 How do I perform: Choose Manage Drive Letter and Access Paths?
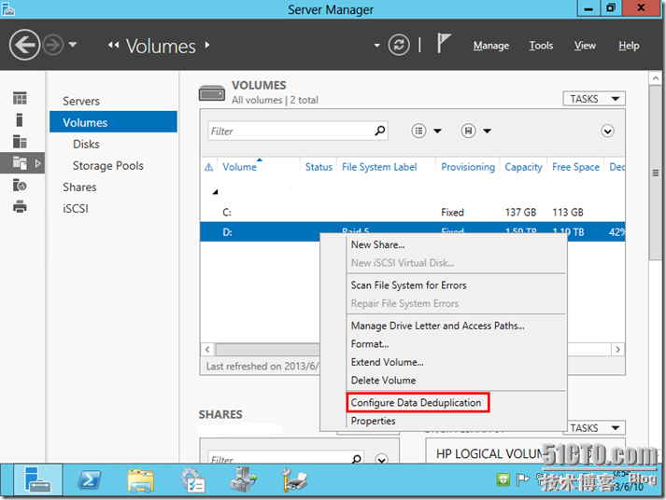click(437, 326)
